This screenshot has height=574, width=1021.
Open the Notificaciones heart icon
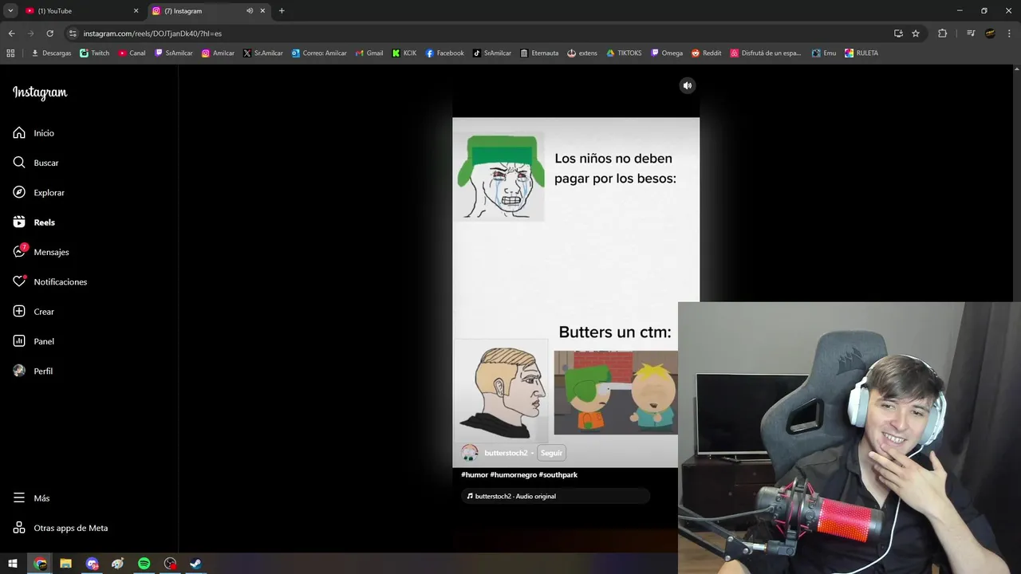pos(19,281)
